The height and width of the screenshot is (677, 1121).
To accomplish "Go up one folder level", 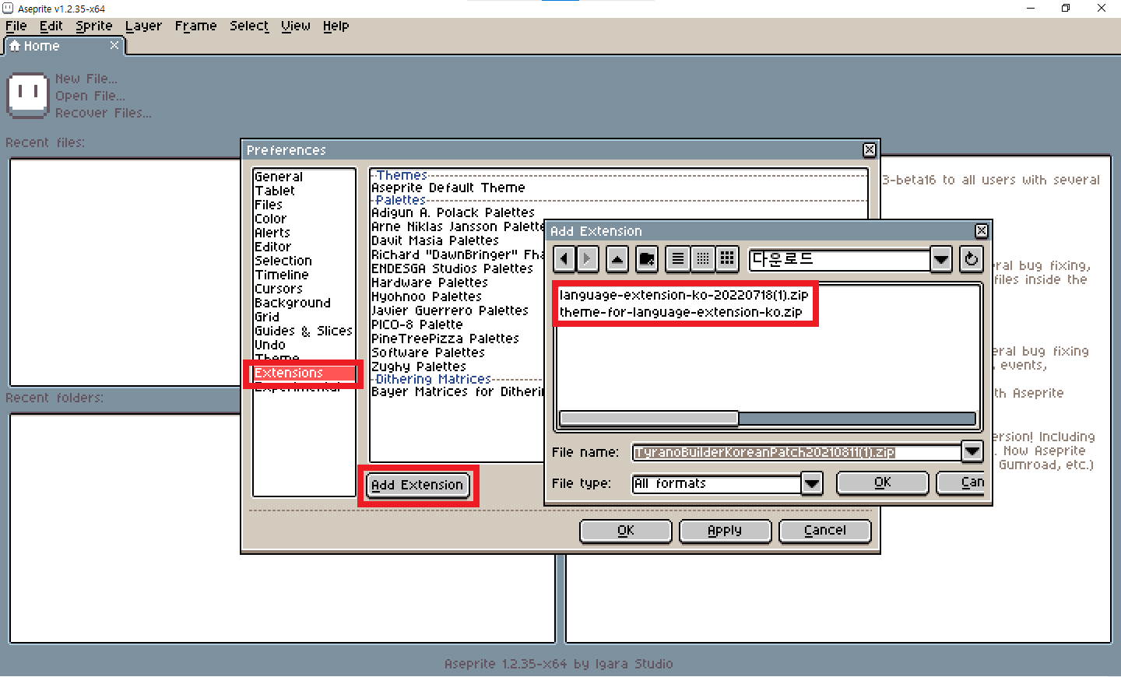I will point(617,259).
